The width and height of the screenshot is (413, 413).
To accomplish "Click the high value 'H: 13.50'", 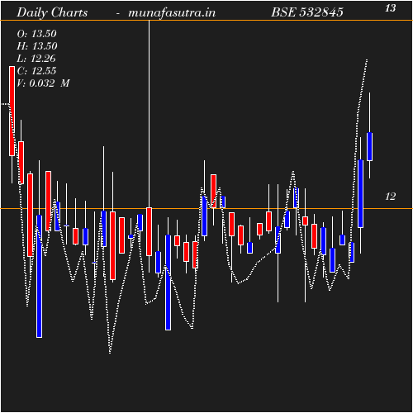I will click(x=37, y=46).
